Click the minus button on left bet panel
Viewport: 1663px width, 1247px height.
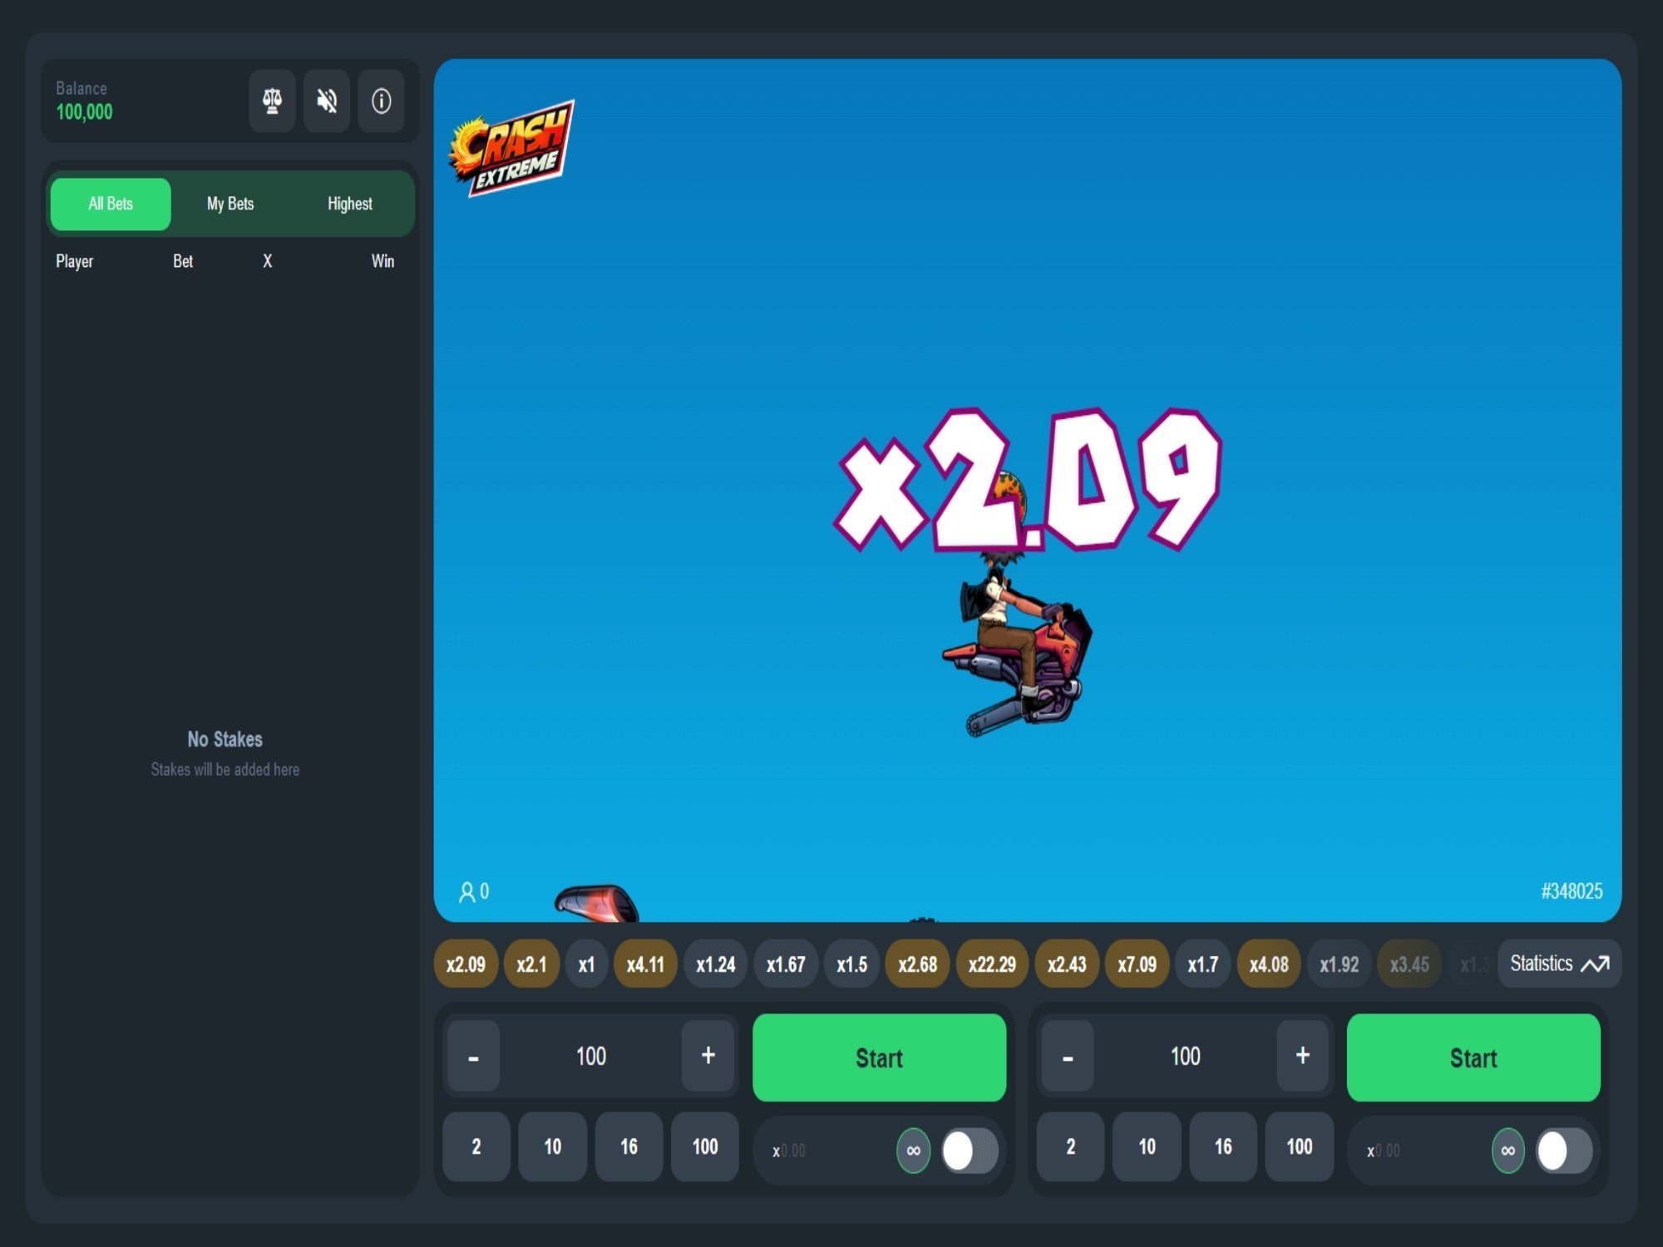coord(474,1056)
